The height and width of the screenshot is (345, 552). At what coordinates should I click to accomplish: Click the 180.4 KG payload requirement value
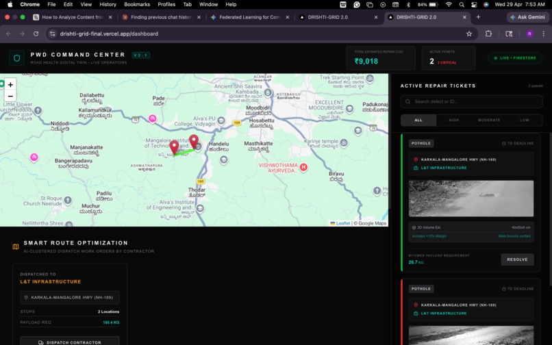pyautogui.click(x=111, y=322)
